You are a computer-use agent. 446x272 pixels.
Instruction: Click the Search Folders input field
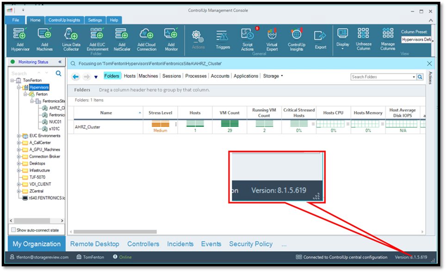(381, 77)
